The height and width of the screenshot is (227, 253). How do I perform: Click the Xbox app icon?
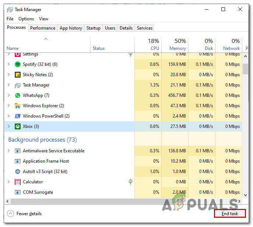[18, 126]
